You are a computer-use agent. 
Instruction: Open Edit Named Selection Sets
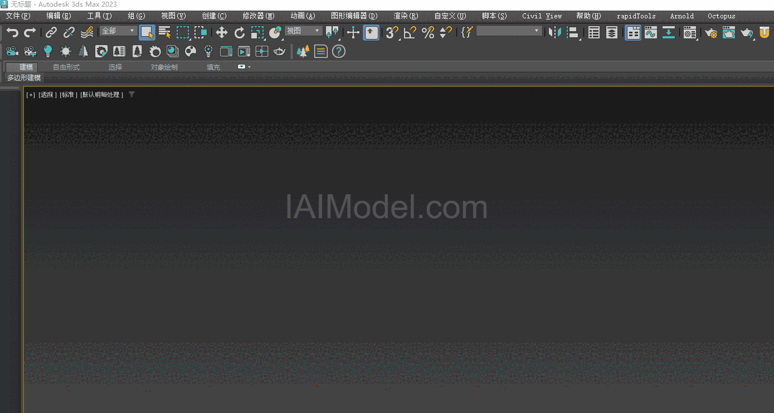tap(467, 32)
